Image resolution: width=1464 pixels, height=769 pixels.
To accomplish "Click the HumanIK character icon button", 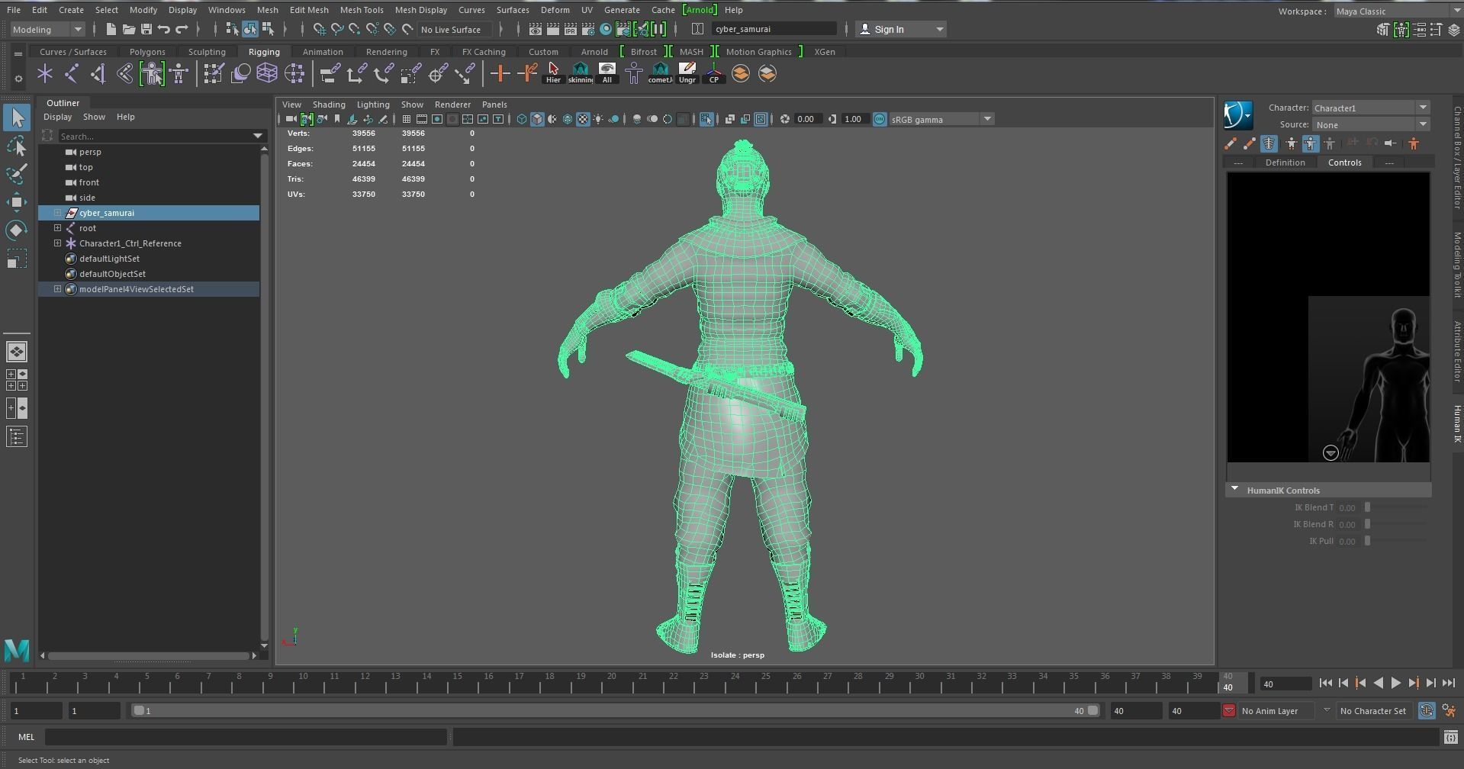I will [1238, 116].
